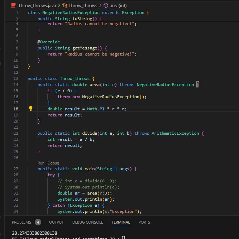This screenshot has height=239, width=239.
Task: Click 'return result;' on line 19
Action: (x=64, y=115)
